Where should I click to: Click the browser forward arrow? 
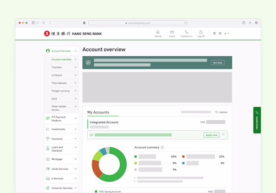click(50, 23)
